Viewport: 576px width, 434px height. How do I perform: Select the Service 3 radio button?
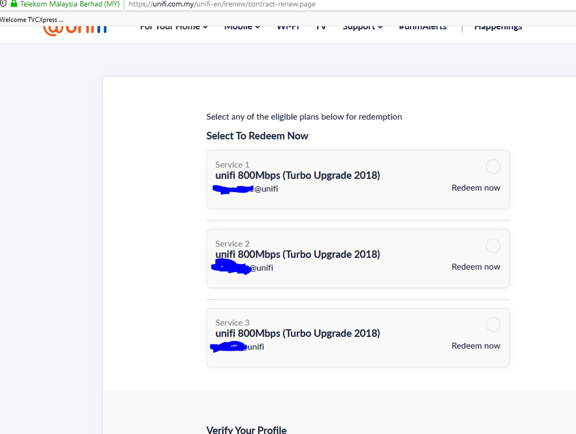[x=492, y=324]
